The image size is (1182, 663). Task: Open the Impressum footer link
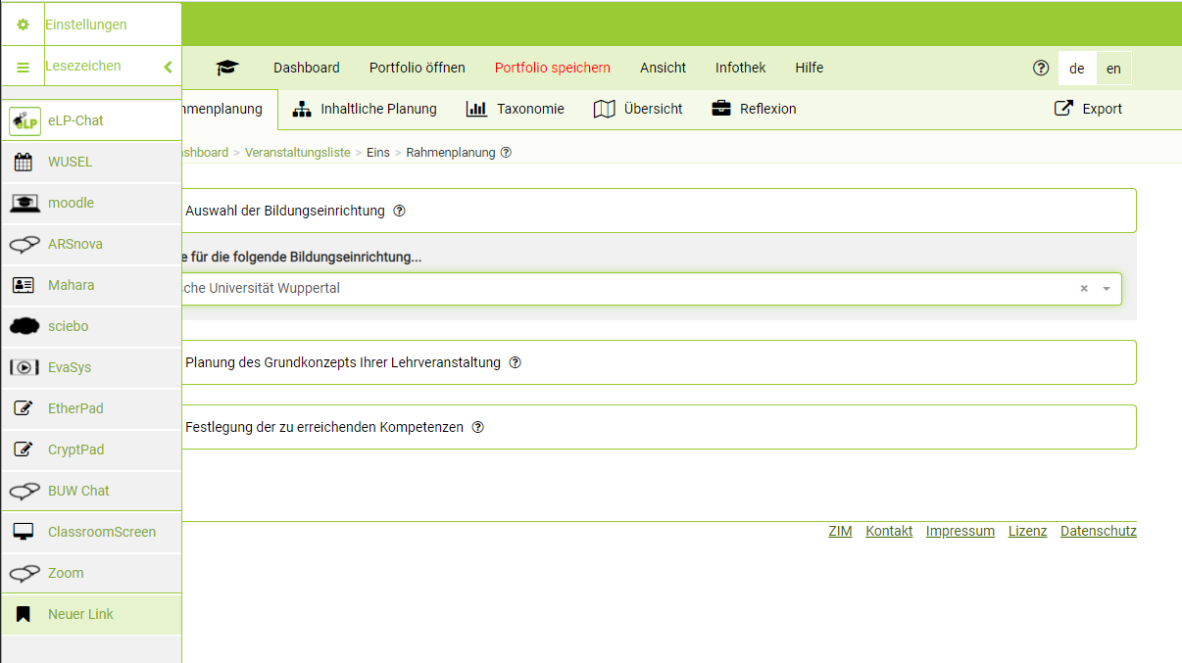point(960,531)
